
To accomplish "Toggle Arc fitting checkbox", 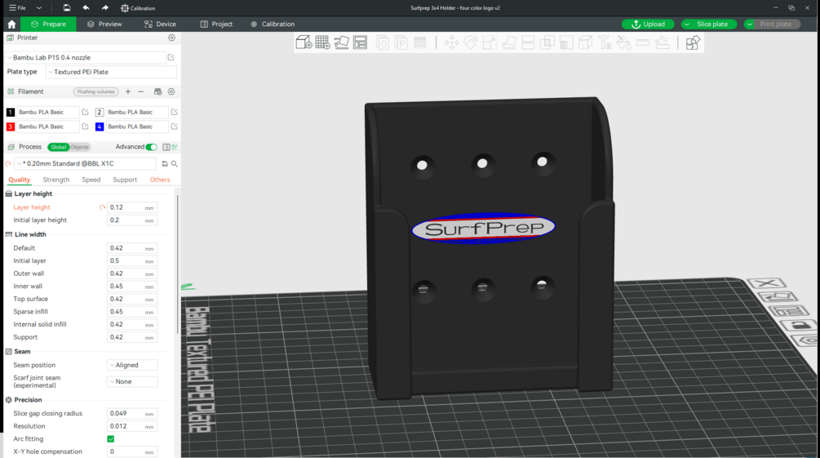I will pos(111,438).
